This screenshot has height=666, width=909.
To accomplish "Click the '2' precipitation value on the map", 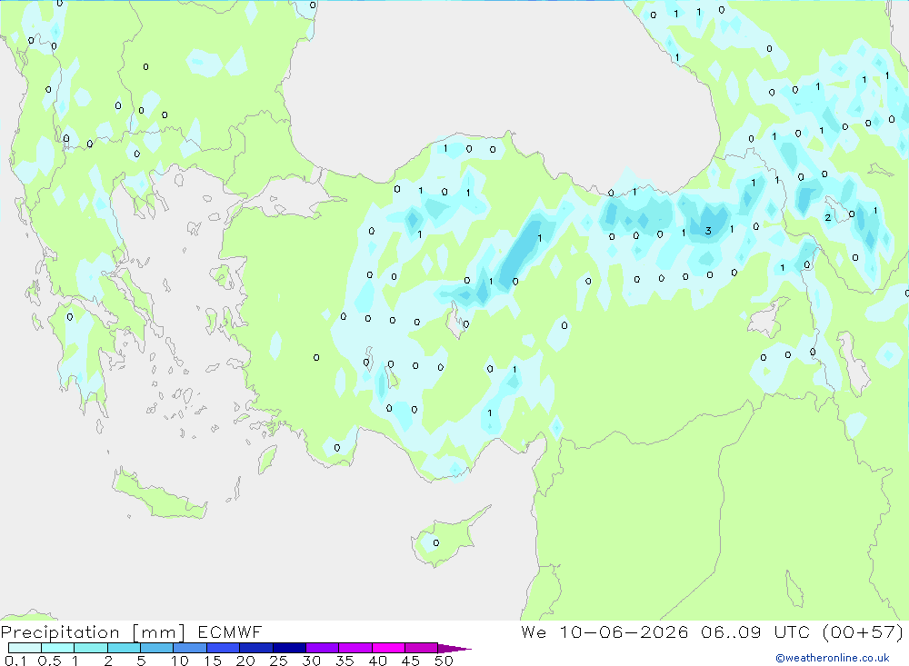I will point(828,218).
